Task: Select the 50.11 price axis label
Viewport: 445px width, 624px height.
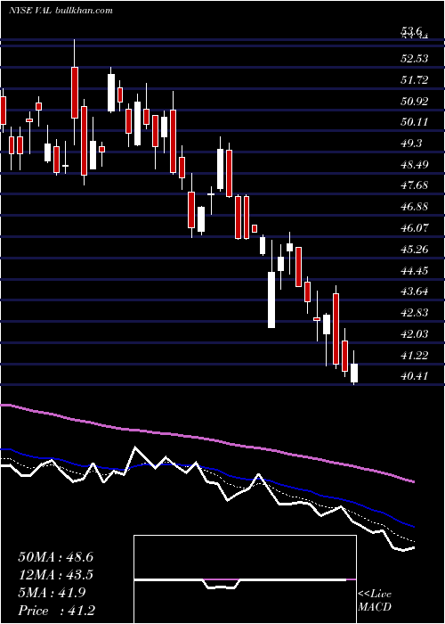Action: pos(415,122)
